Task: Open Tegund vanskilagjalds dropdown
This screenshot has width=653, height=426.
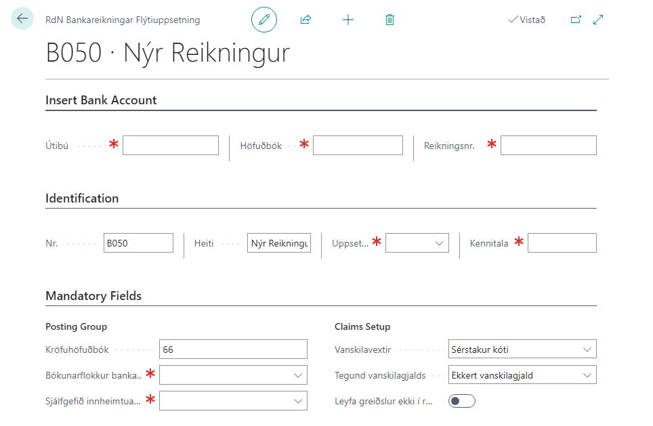Action: coord(522,375)
